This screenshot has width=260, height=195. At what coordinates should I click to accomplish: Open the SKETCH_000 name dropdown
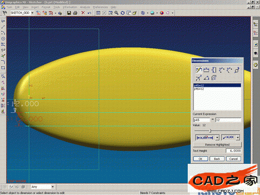point(32,13)
